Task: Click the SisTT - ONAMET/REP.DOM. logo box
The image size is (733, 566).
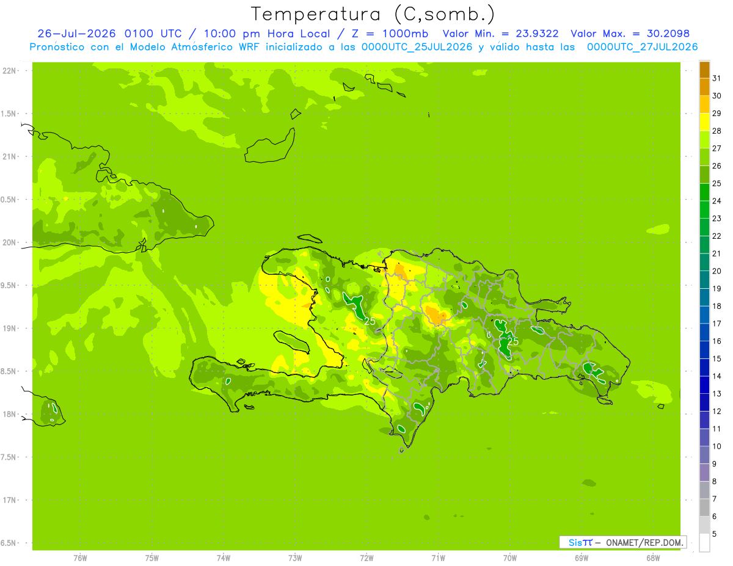Action: [x=622, y=542]
